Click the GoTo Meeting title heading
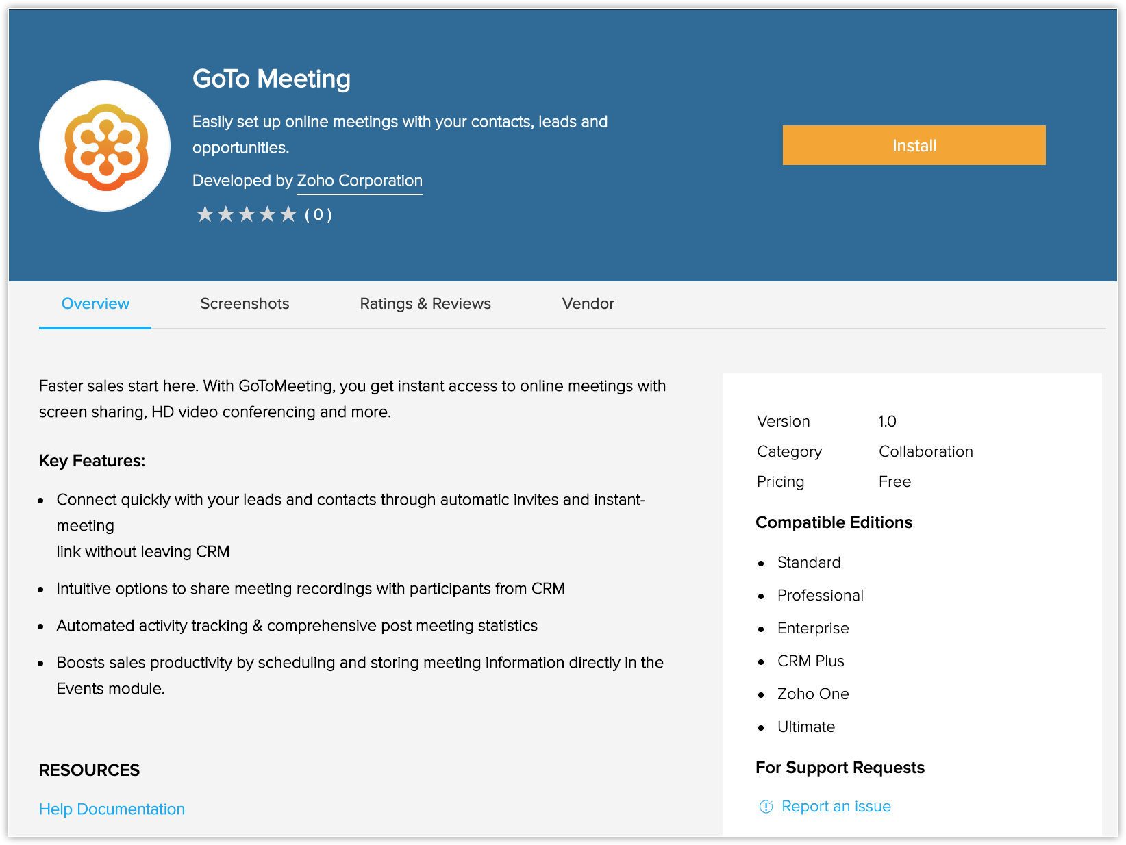The height and width of the screenshot is (845, 1126). coord(271,79)
